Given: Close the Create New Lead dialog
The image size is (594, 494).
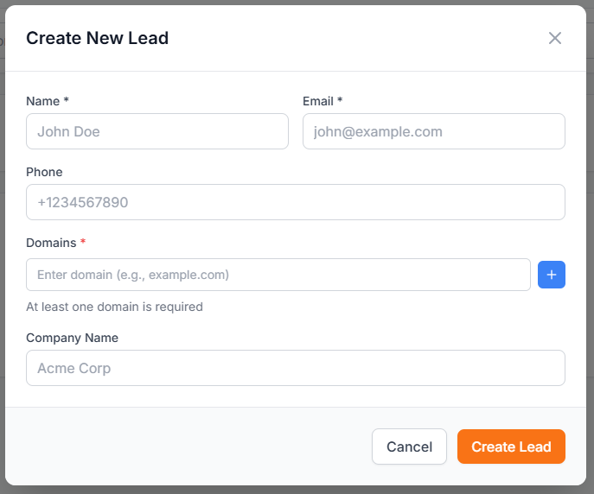Looking at the screenshot, I should [555, 38].
